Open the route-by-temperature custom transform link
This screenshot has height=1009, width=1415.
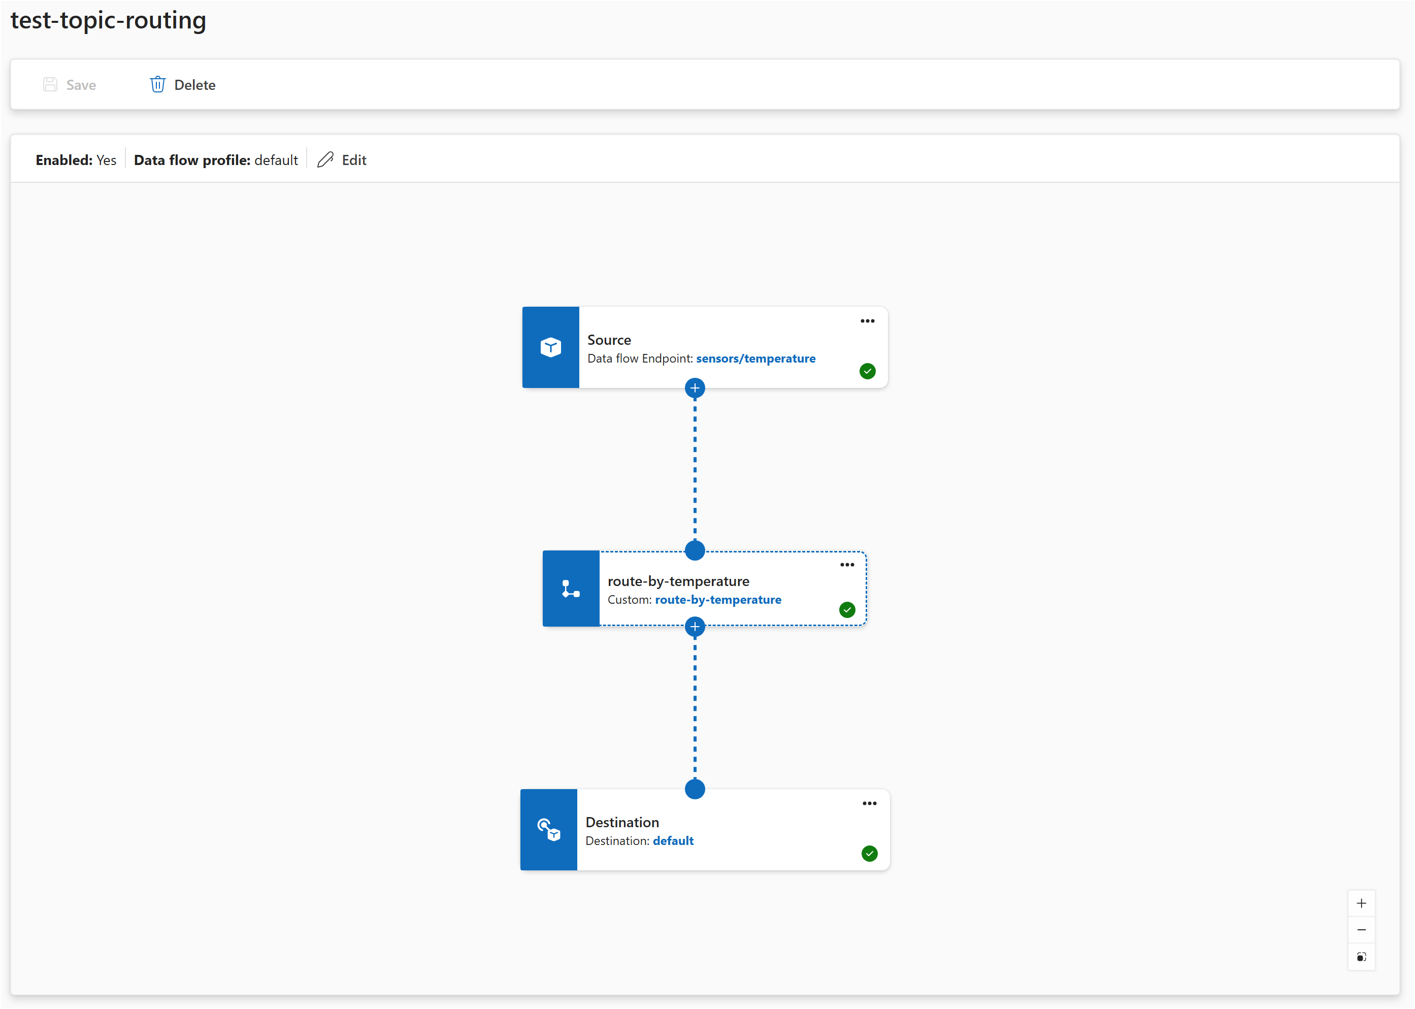pos(718,600)
